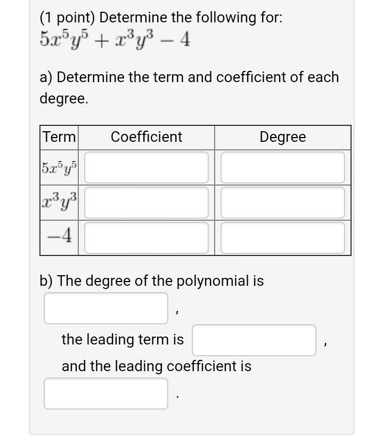This screenshot has height=441, width=383.
Task: Click the leading term answer box
Action: coord(253,340)
